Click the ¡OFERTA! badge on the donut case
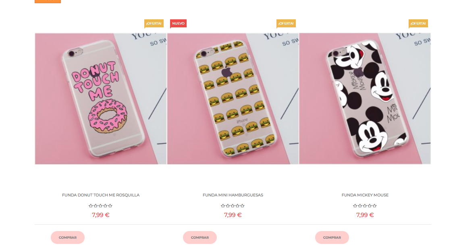The image size is (457, 252). pos(154,24)
